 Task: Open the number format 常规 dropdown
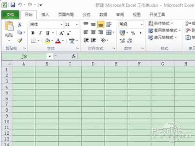tap(142, 25)
